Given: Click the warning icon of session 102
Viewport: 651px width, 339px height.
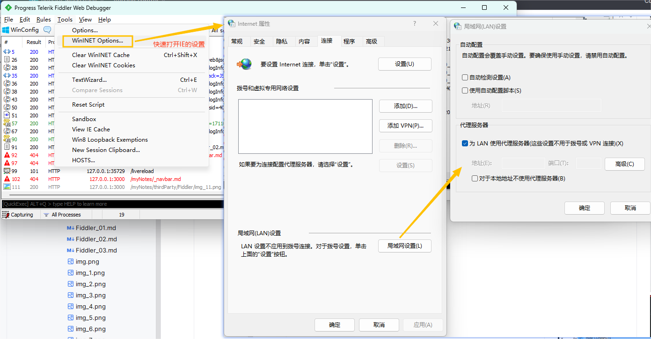Looking at the screenshot, I should 7,179.
